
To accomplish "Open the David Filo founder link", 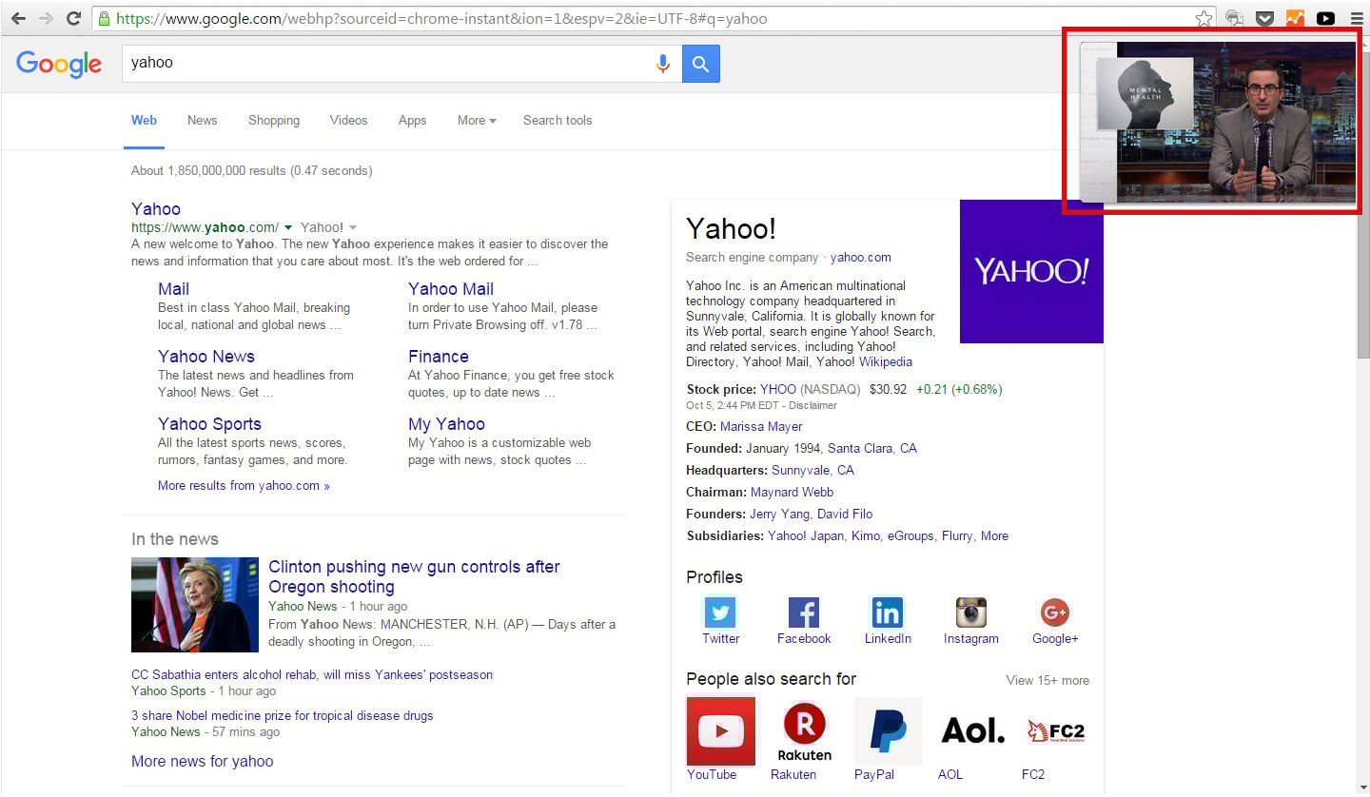I will pos(845,515).
